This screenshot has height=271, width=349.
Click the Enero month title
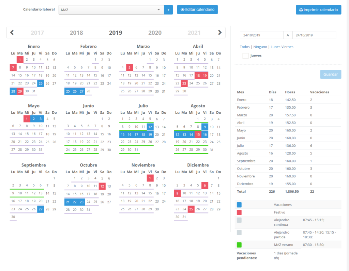pyautogui.click(x=34, y=46)
